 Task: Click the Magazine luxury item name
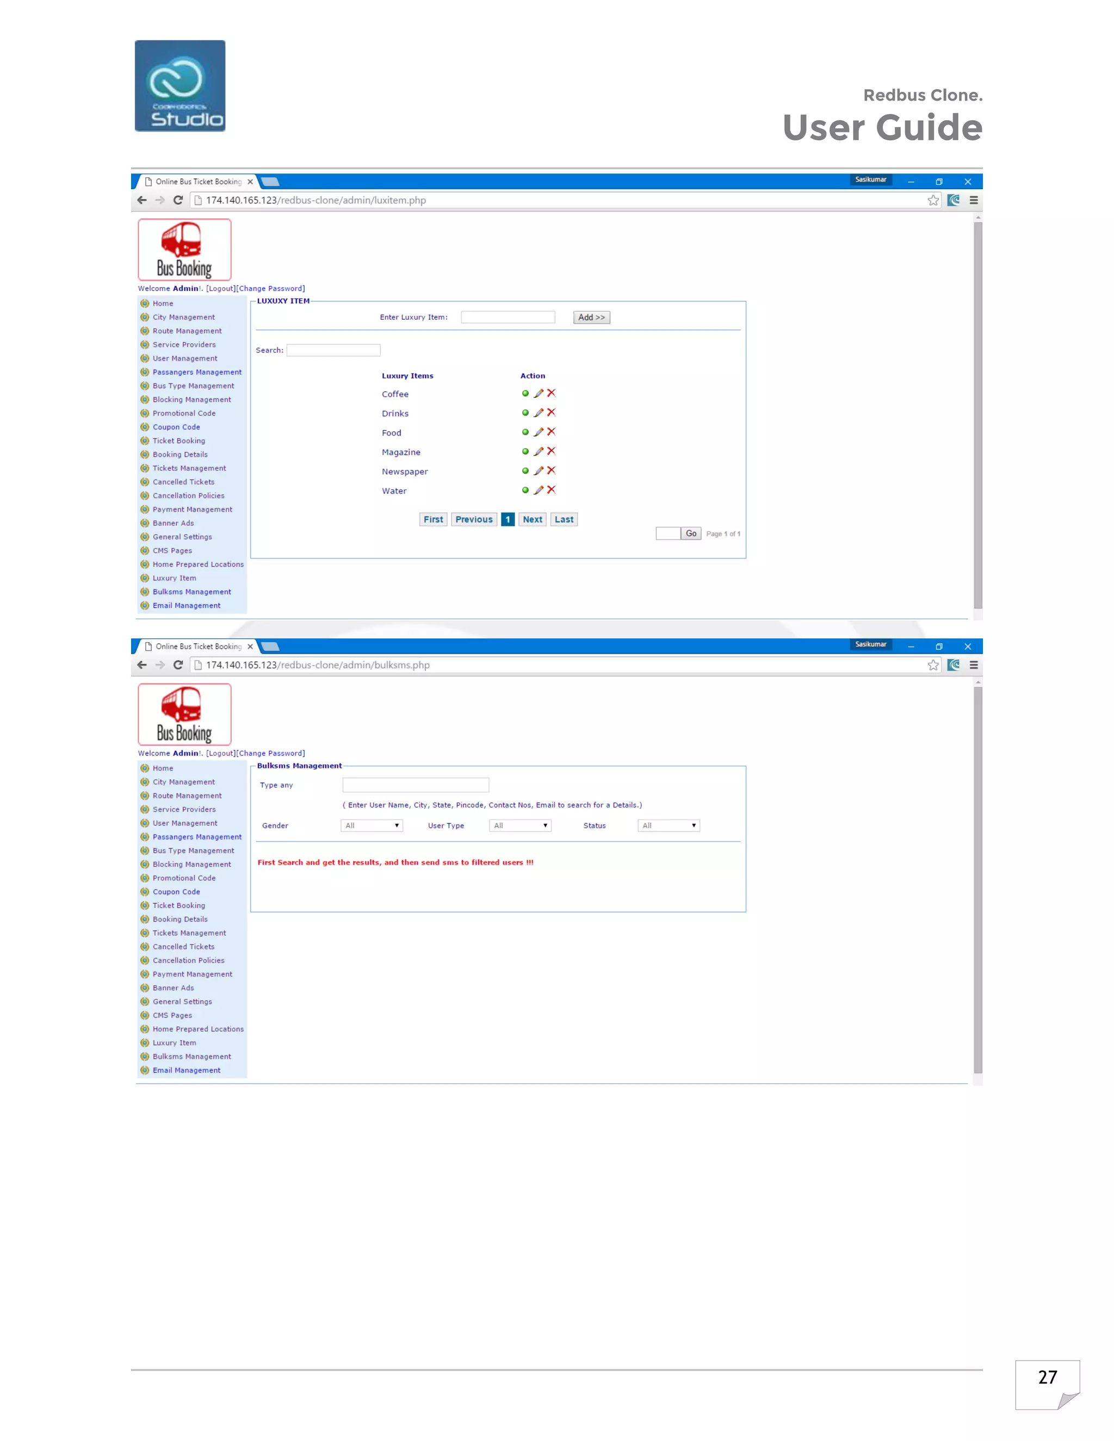pyautogui.click(x=400, y=452)
